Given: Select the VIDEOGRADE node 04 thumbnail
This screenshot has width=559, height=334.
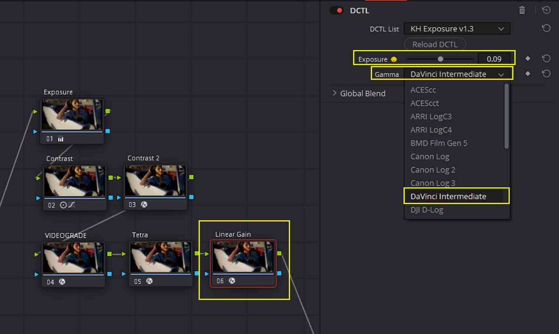Looking at the screenshot, I should point(73,257).
